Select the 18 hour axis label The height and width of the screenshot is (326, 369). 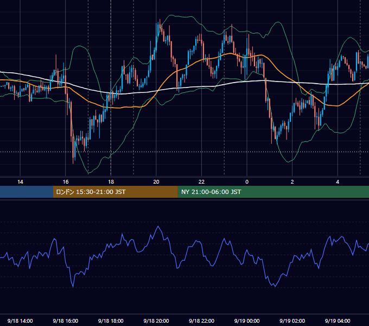pyautogui.click(x=111, y=182)
